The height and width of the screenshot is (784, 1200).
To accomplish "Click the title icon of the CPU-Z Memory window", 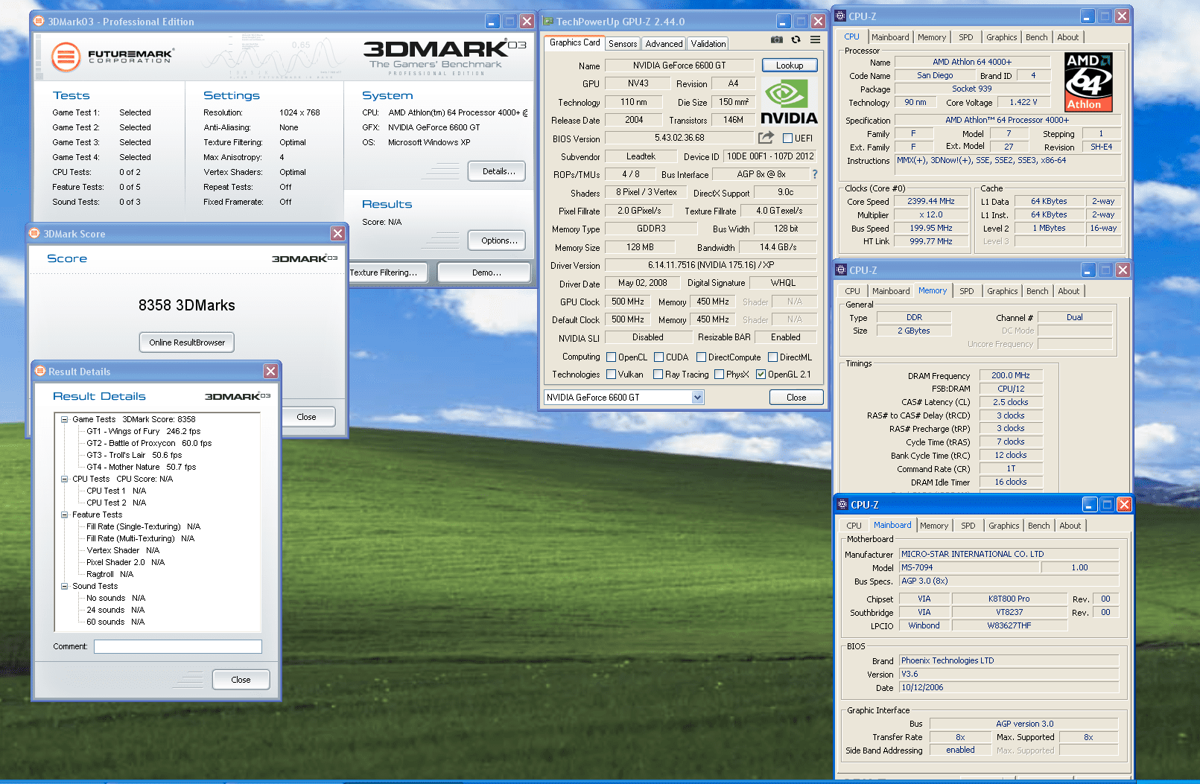I will click(841, 270).
